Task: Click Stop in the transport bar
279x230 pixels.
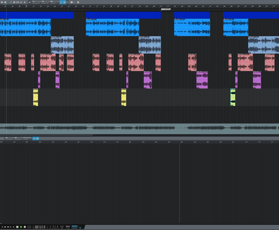Action: [17, 227]
